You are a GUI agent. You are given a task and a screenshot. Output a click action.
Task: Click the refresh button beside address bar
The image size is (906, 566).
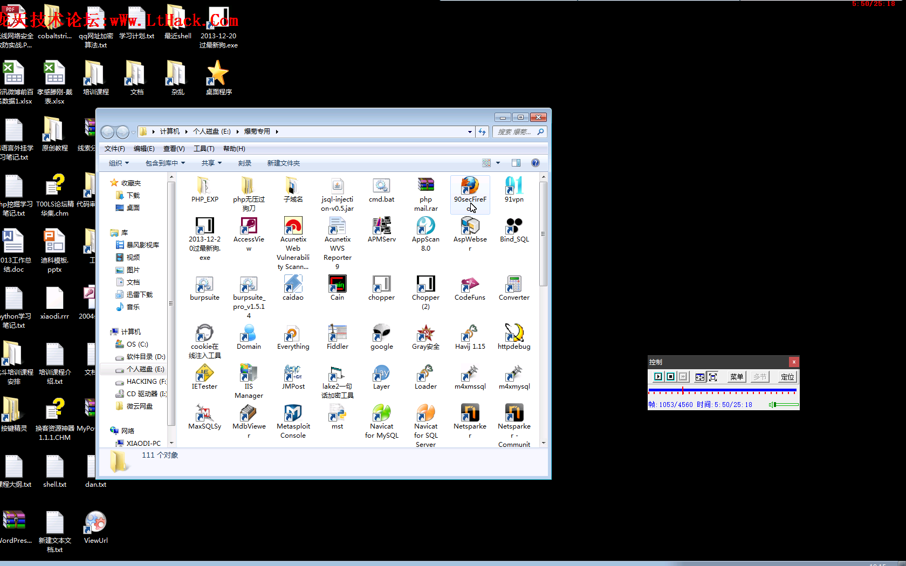pyautogui.click(x=482, y=132)
